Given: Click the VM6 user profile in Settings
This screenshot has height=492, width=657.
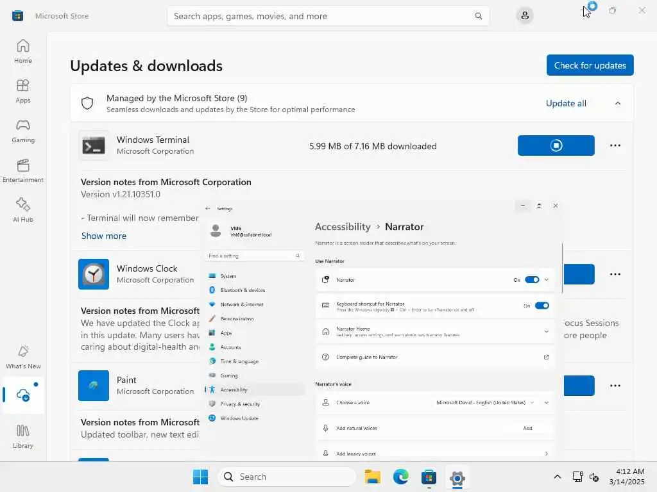Looking at the screenshot, I should (x=241, y=231).
